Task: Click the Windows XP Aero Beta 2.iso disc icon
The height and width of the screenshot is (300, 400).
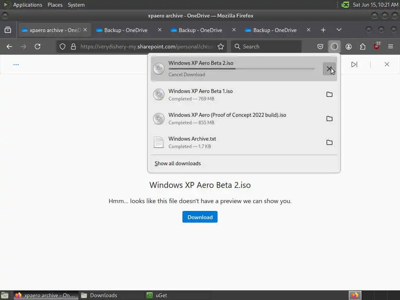Action: tap(159, 68)
